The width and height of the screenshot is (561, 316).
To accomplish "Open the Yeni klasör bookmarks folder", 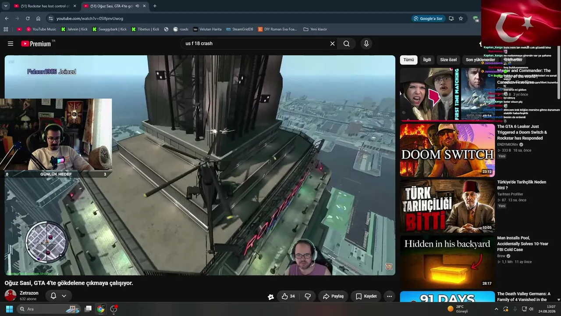I will click(x=315, y=29).
